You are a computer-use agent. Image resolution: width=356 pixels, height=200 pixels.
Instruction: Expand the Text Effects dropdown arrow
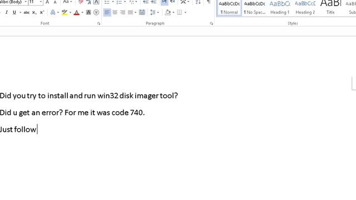pyautogui.click(x=58, y=12)
